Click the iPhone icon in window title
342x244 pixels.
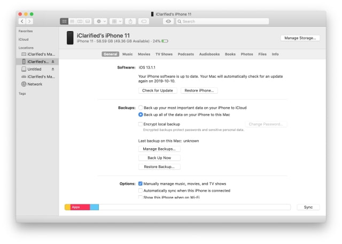(152, 14)
